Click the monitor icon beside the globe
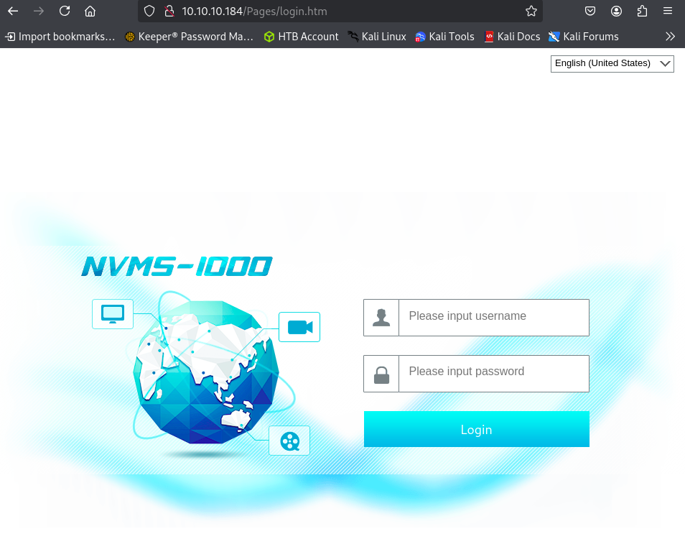The height and width of the screenshot is (557, 685). pyautogui.click(x=113, y=313)
